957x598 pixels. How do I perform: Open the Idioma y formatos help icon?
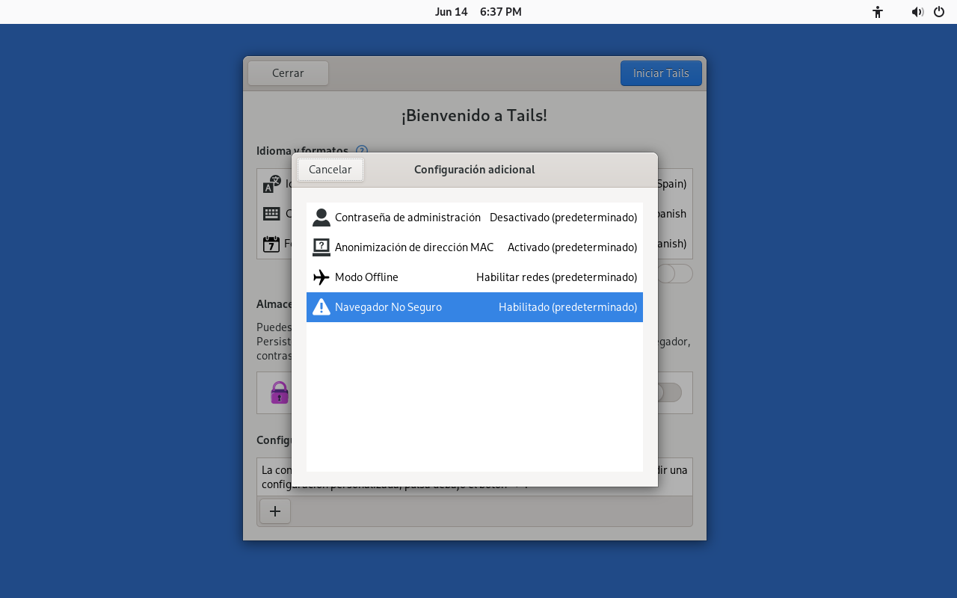click(x=362, y=149)
